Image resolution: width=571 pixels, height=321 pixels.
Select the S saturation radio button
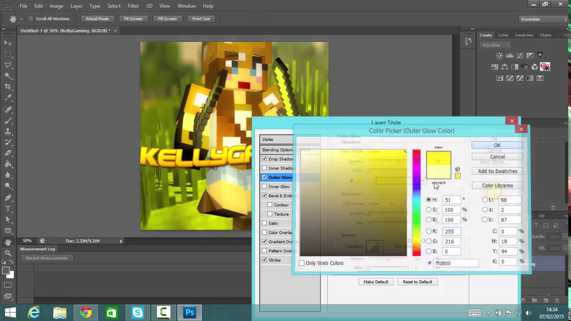(429, 210)
